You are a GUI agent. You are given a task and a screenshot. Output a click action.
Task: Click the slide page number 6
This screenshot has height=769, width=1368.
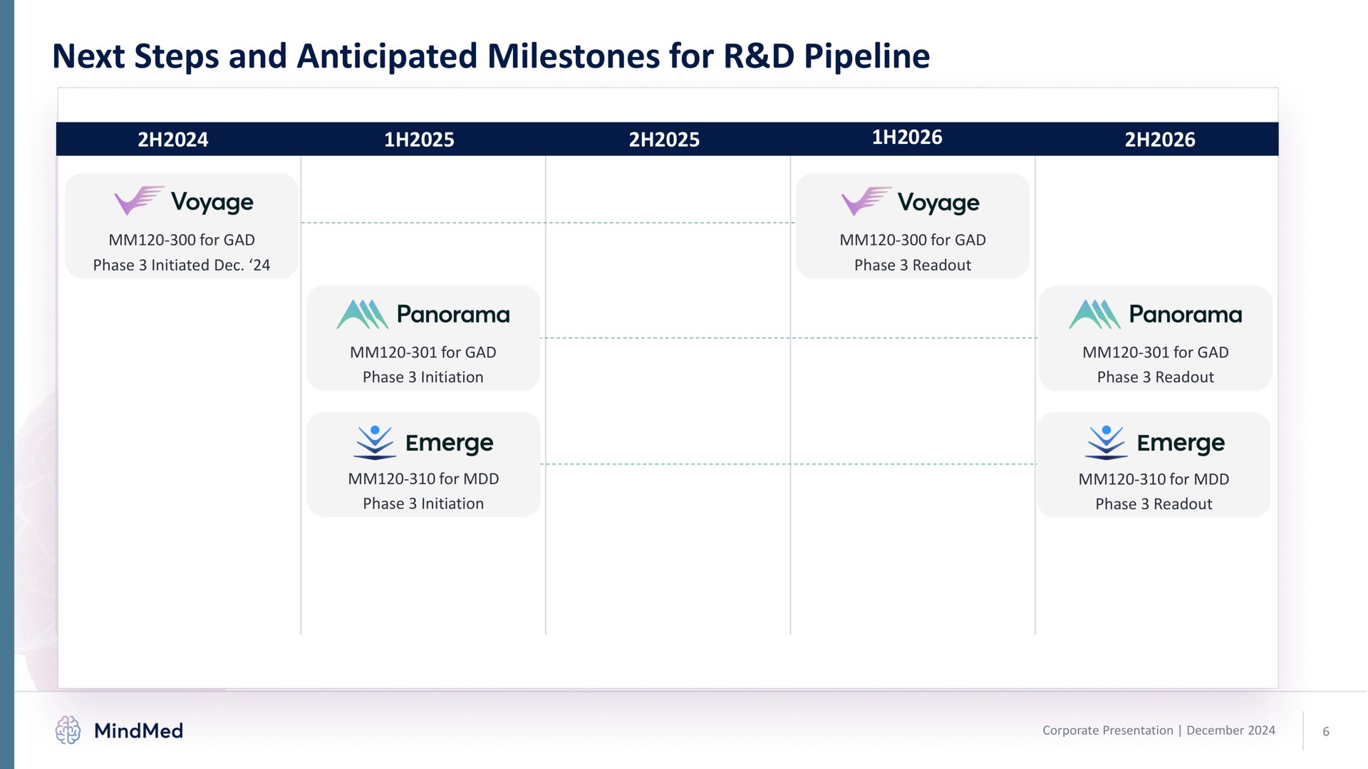(x=1326, y=731)
